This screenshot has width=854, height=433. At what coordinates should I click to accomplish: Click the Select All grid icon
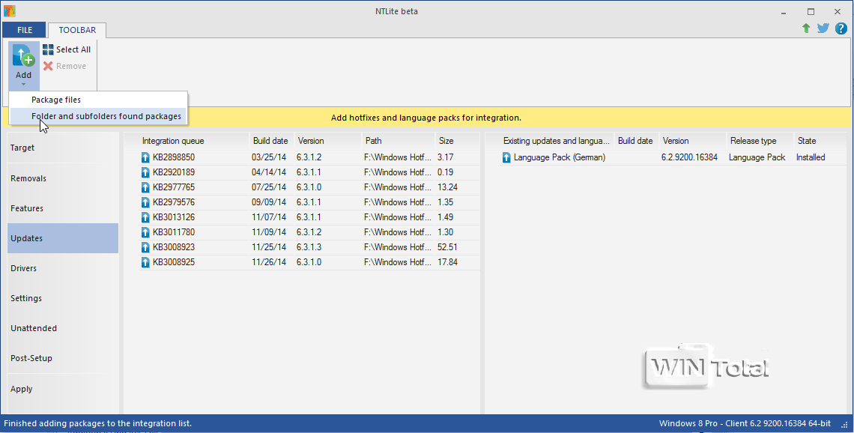click(48, 49)
